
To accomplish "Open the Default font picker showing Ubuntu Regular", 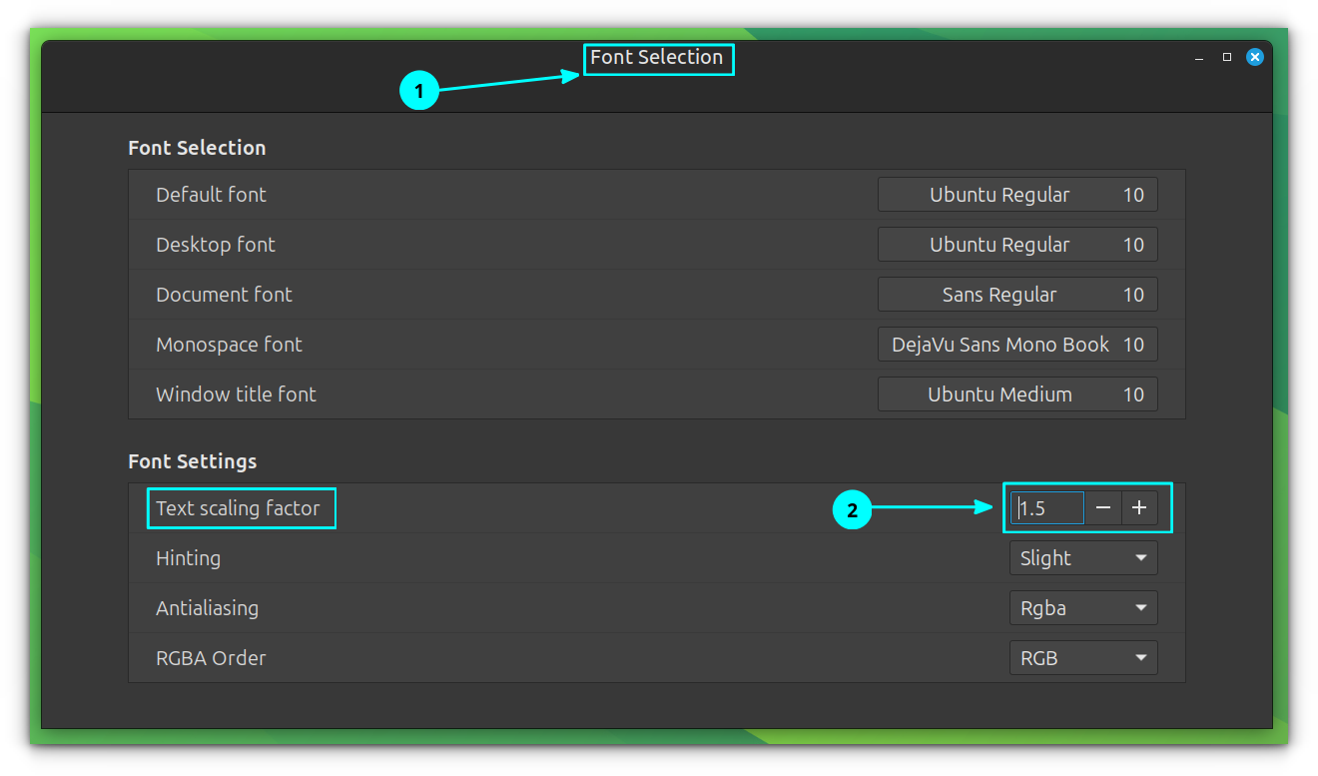I will 1016,194.
